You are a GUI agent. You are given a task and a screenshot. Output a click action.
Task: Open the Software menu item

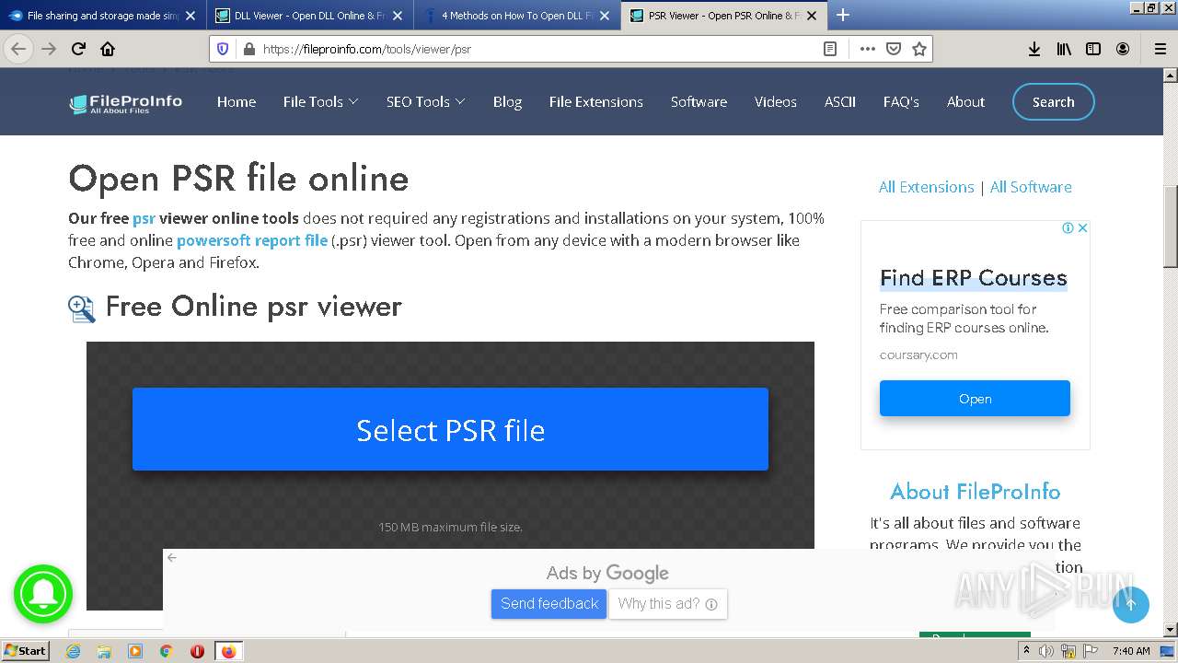(699, 102)
